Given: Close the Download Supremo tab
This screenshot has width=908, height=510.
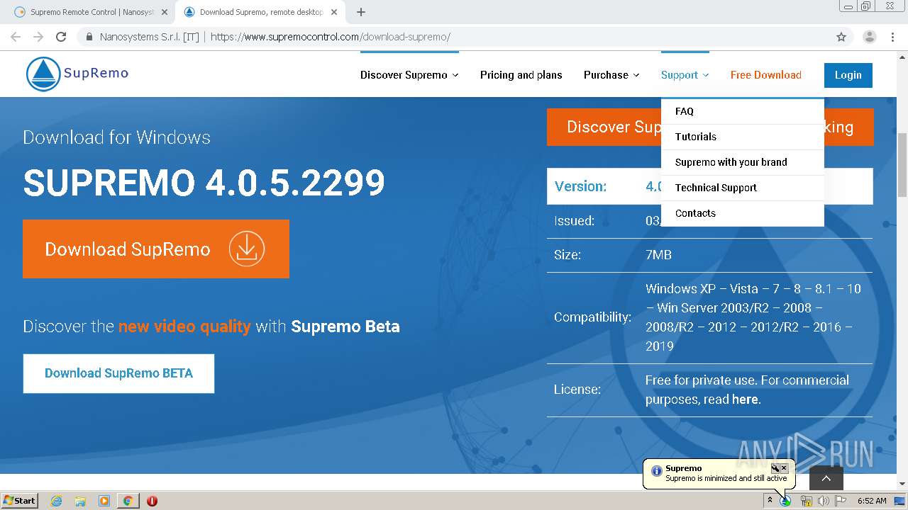Looking at the screenshot, I should (x=334, y=12).
